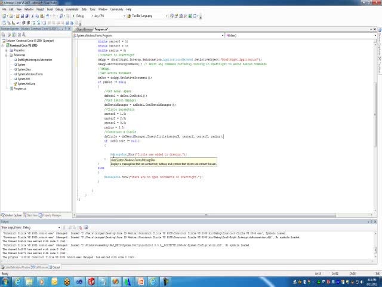Open Internet Explorer from the taskbar
382x287 pixels.
pos(17,281)
